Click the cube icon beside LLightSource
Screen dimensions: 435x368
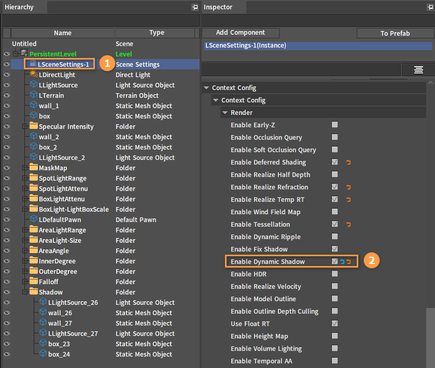pyautogui.click(x=34, y=84)
